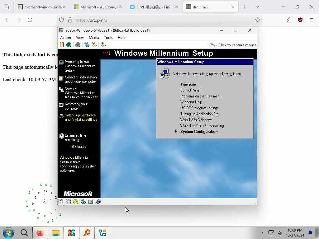This screenshot has height=239, width=319.
Task: Close the FirPE tab
Action: click(177, 7)
